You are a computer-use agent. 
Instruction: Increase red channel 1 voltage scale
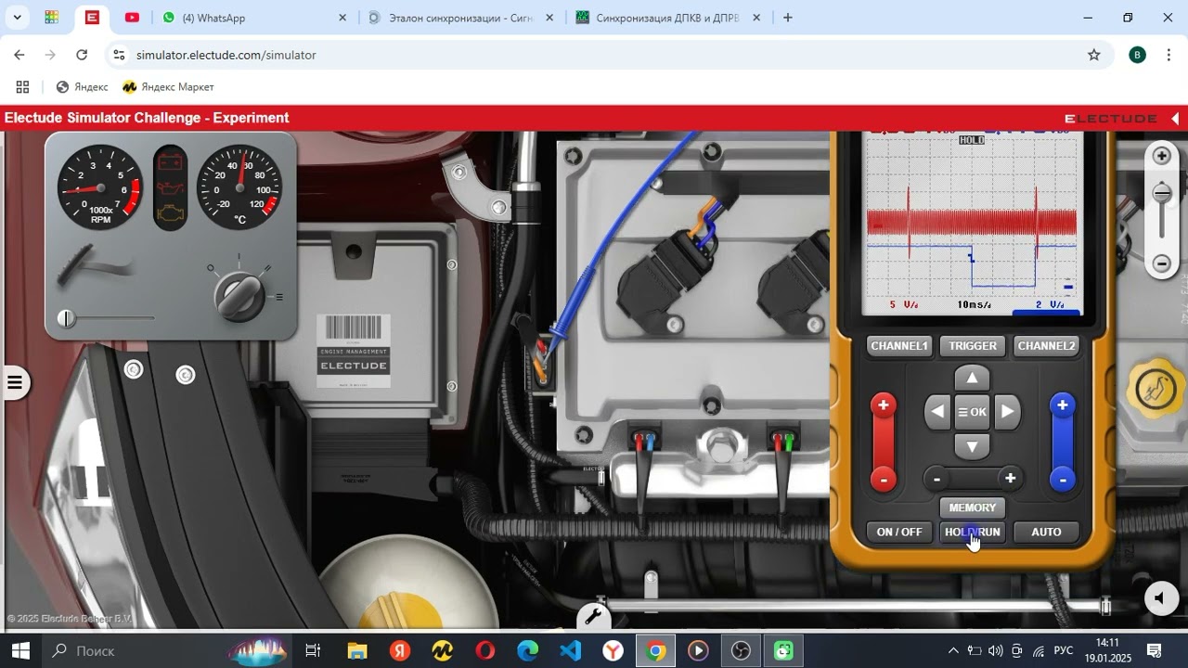coord(883,405)
